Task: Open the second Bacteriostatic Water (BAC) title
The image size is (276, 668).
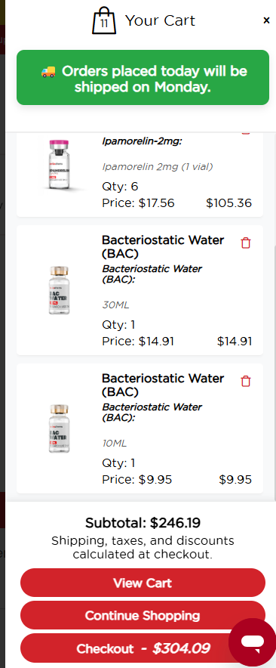Action: 162,385
